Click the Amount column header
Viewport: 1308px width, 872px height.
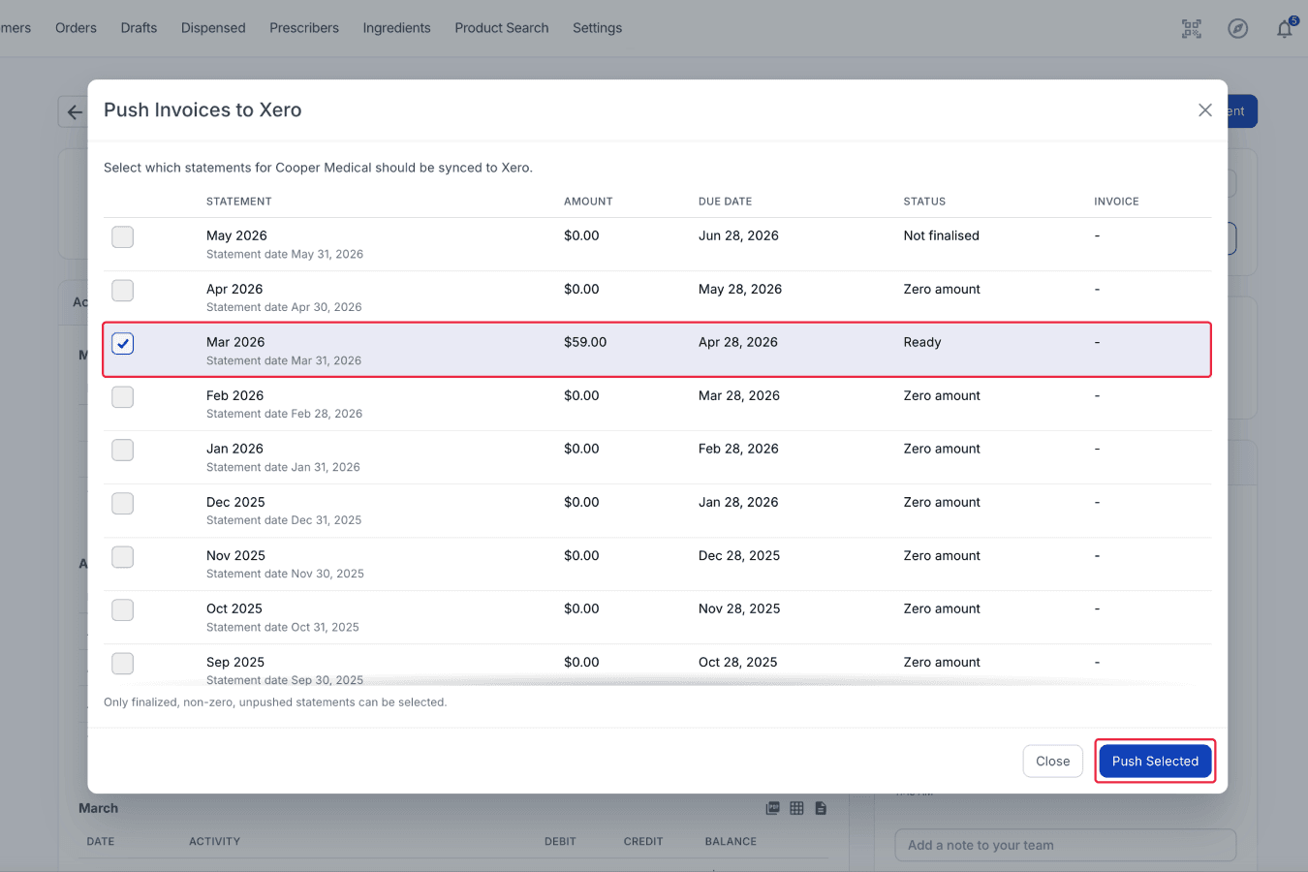pos(588,202)
